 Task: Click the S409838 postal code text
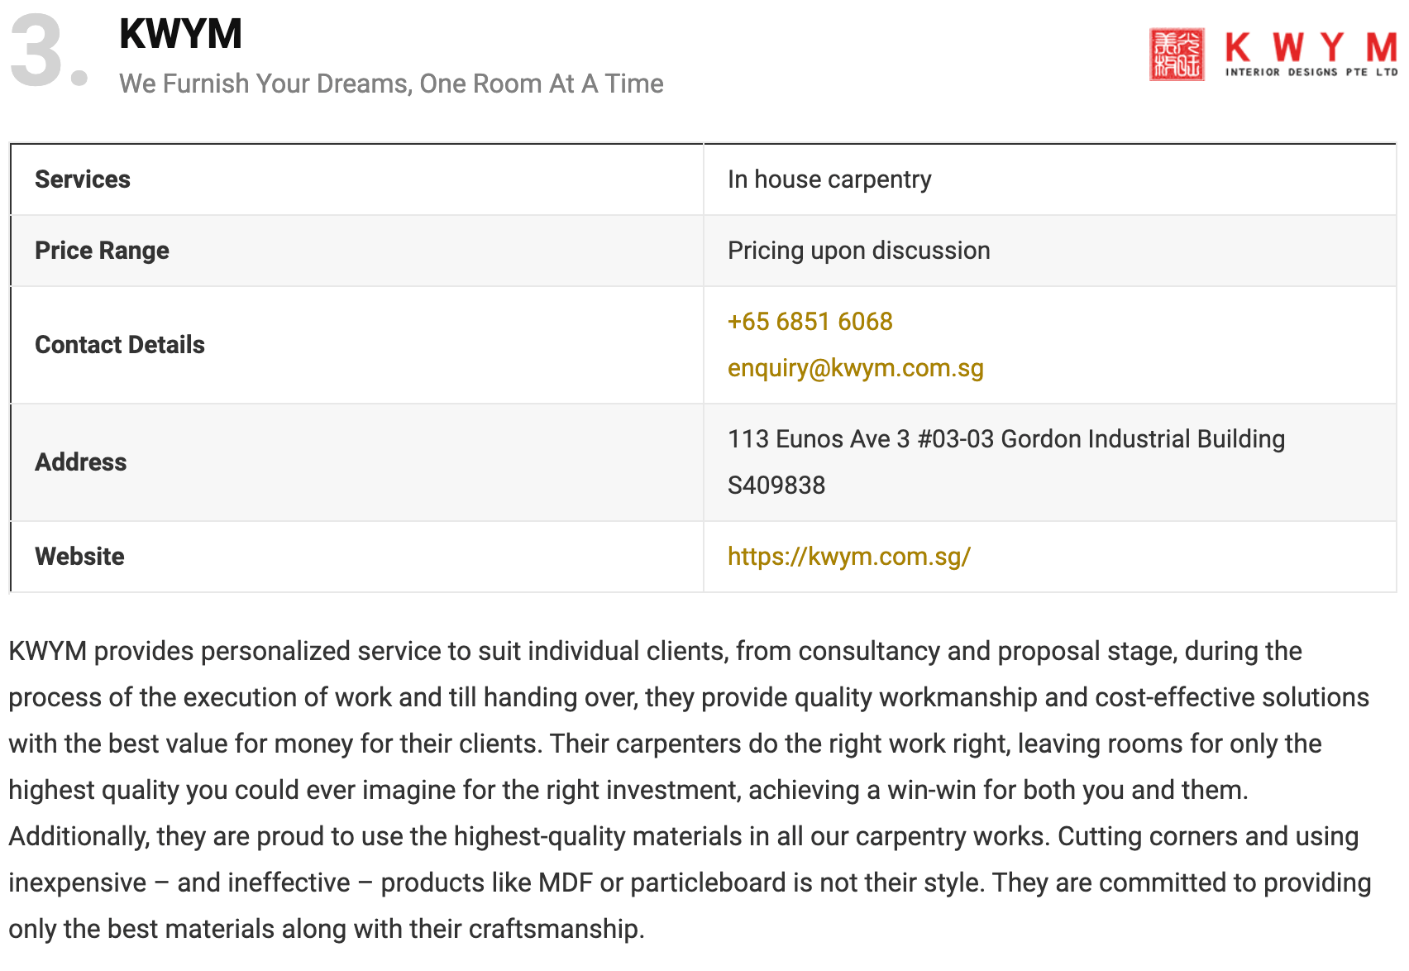click(776, 485)
